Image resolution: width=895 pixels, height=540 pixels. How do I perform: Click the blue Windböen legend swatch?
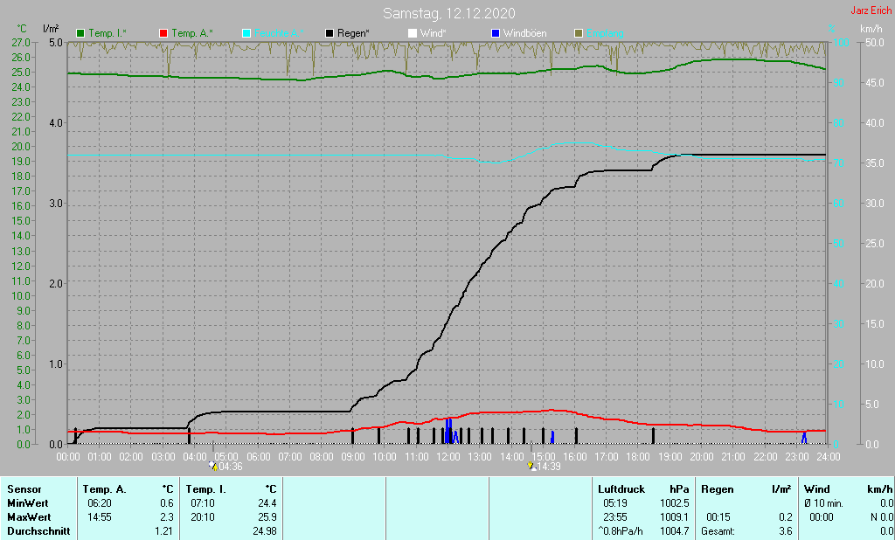point(496,34)
